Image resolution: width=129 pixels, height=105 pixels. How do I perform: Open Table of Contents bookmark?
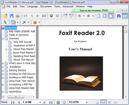(x=19, y=35)
